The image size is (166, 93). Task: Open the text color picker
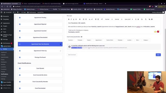click(136, 19)
